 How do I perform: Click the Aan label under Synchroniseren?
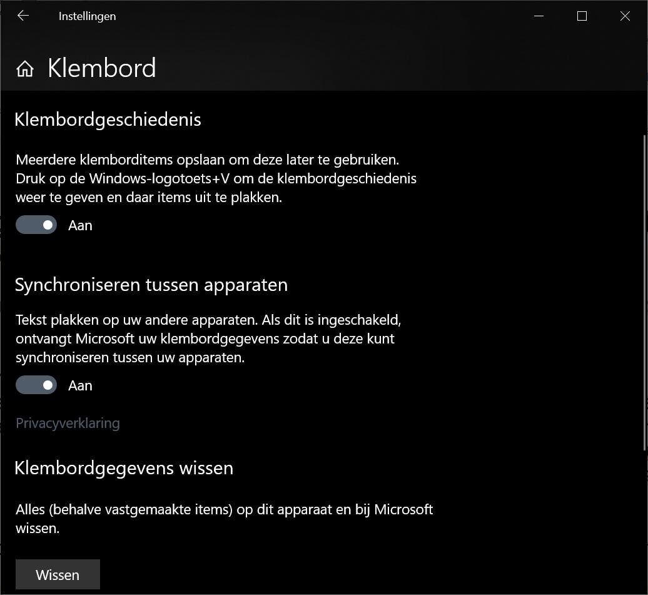80,386
